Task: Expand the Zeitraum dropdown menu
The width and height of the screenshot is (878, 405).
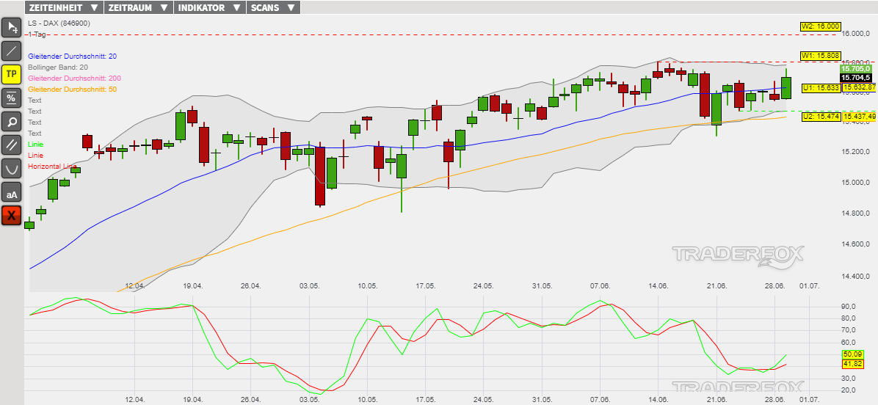Action: 137,7
